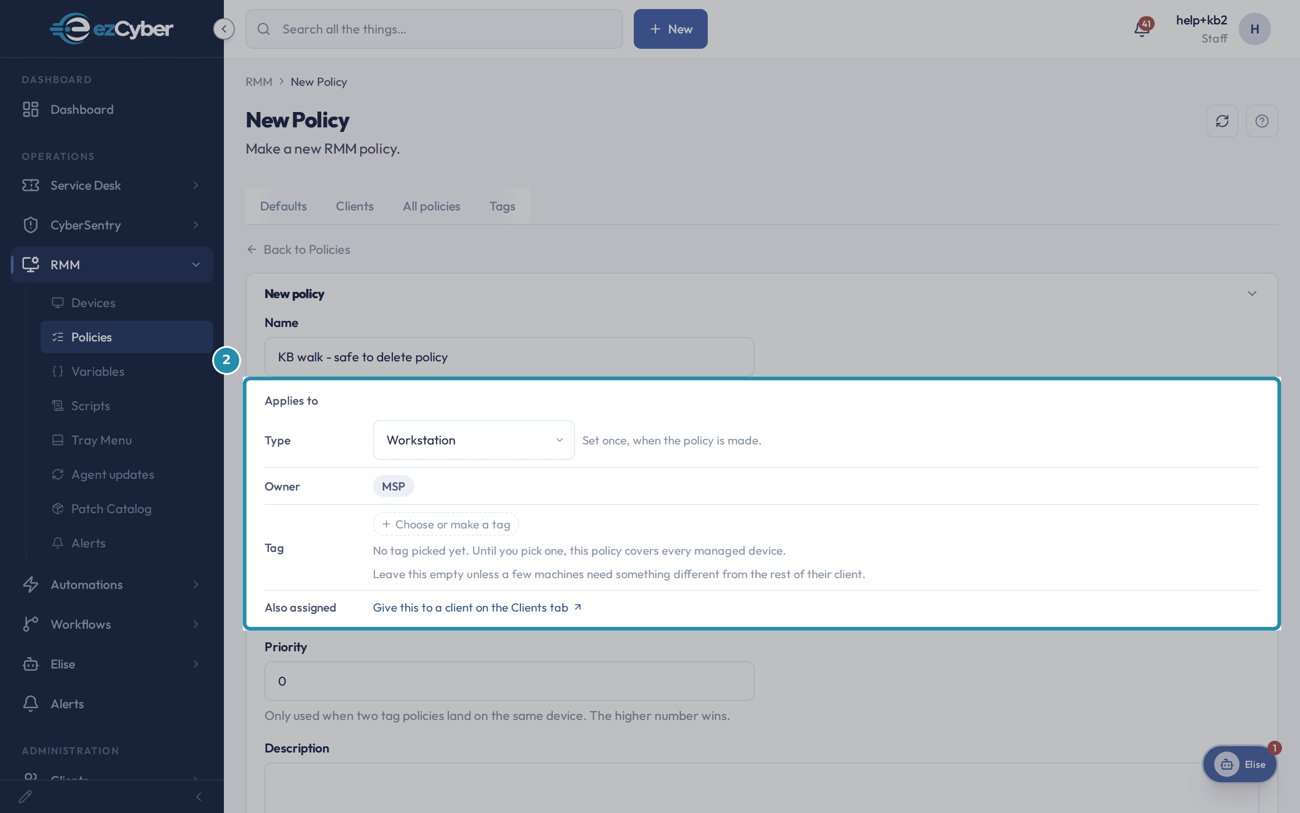
Task: Click the Devices monitor icon
Action: [x=57, y=303]
